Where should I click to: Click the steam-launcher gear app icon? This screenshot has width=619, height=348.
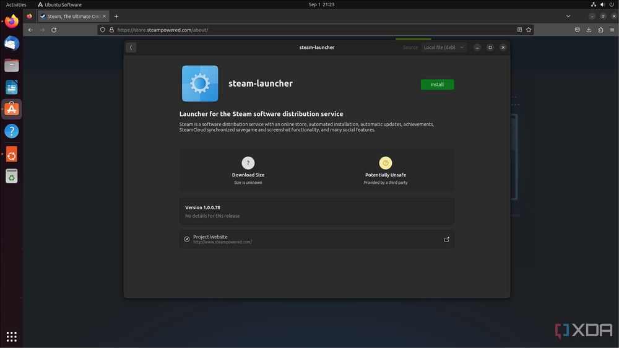(x=200, y=84)
